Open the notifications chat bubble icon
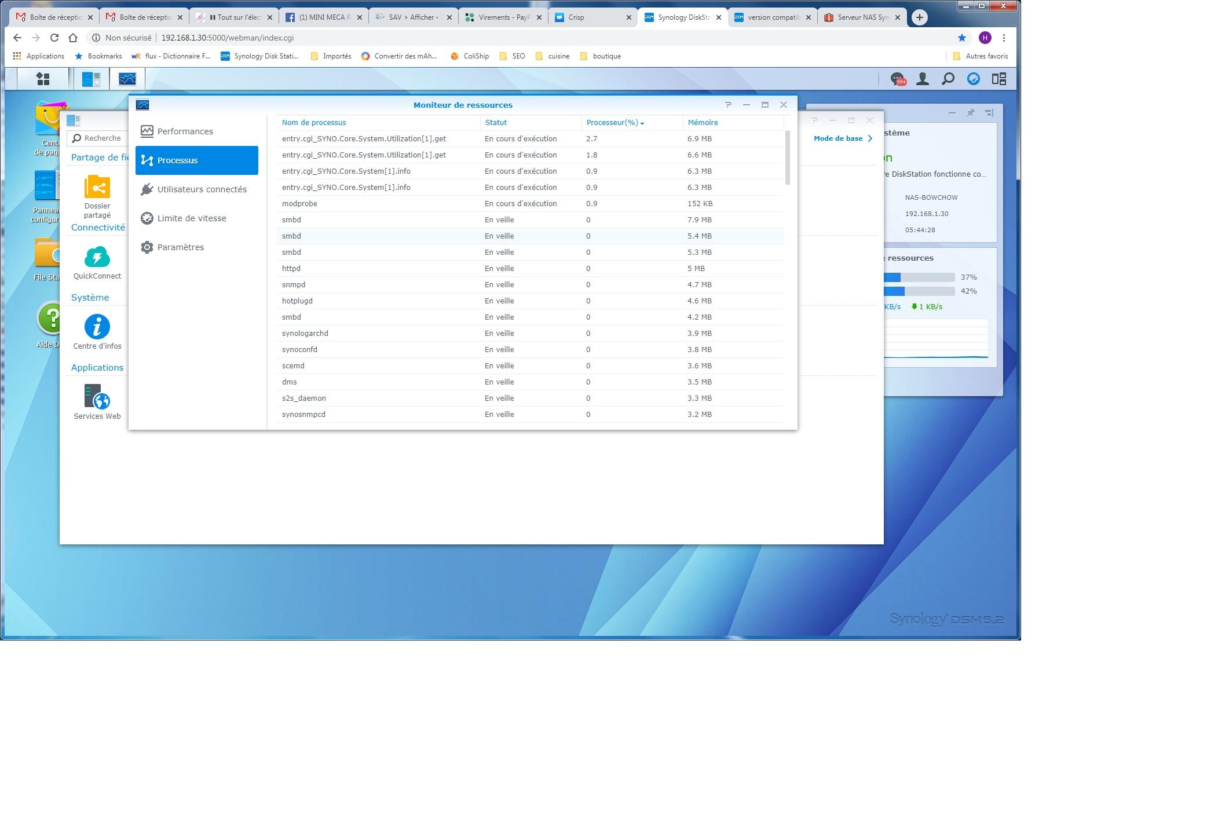Image resolution: width=1207 pixels, height=827 pixels. (x=897, y=79)
